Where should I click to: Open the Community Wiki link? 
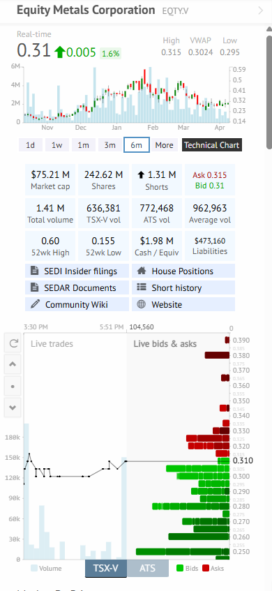point(77,304)
